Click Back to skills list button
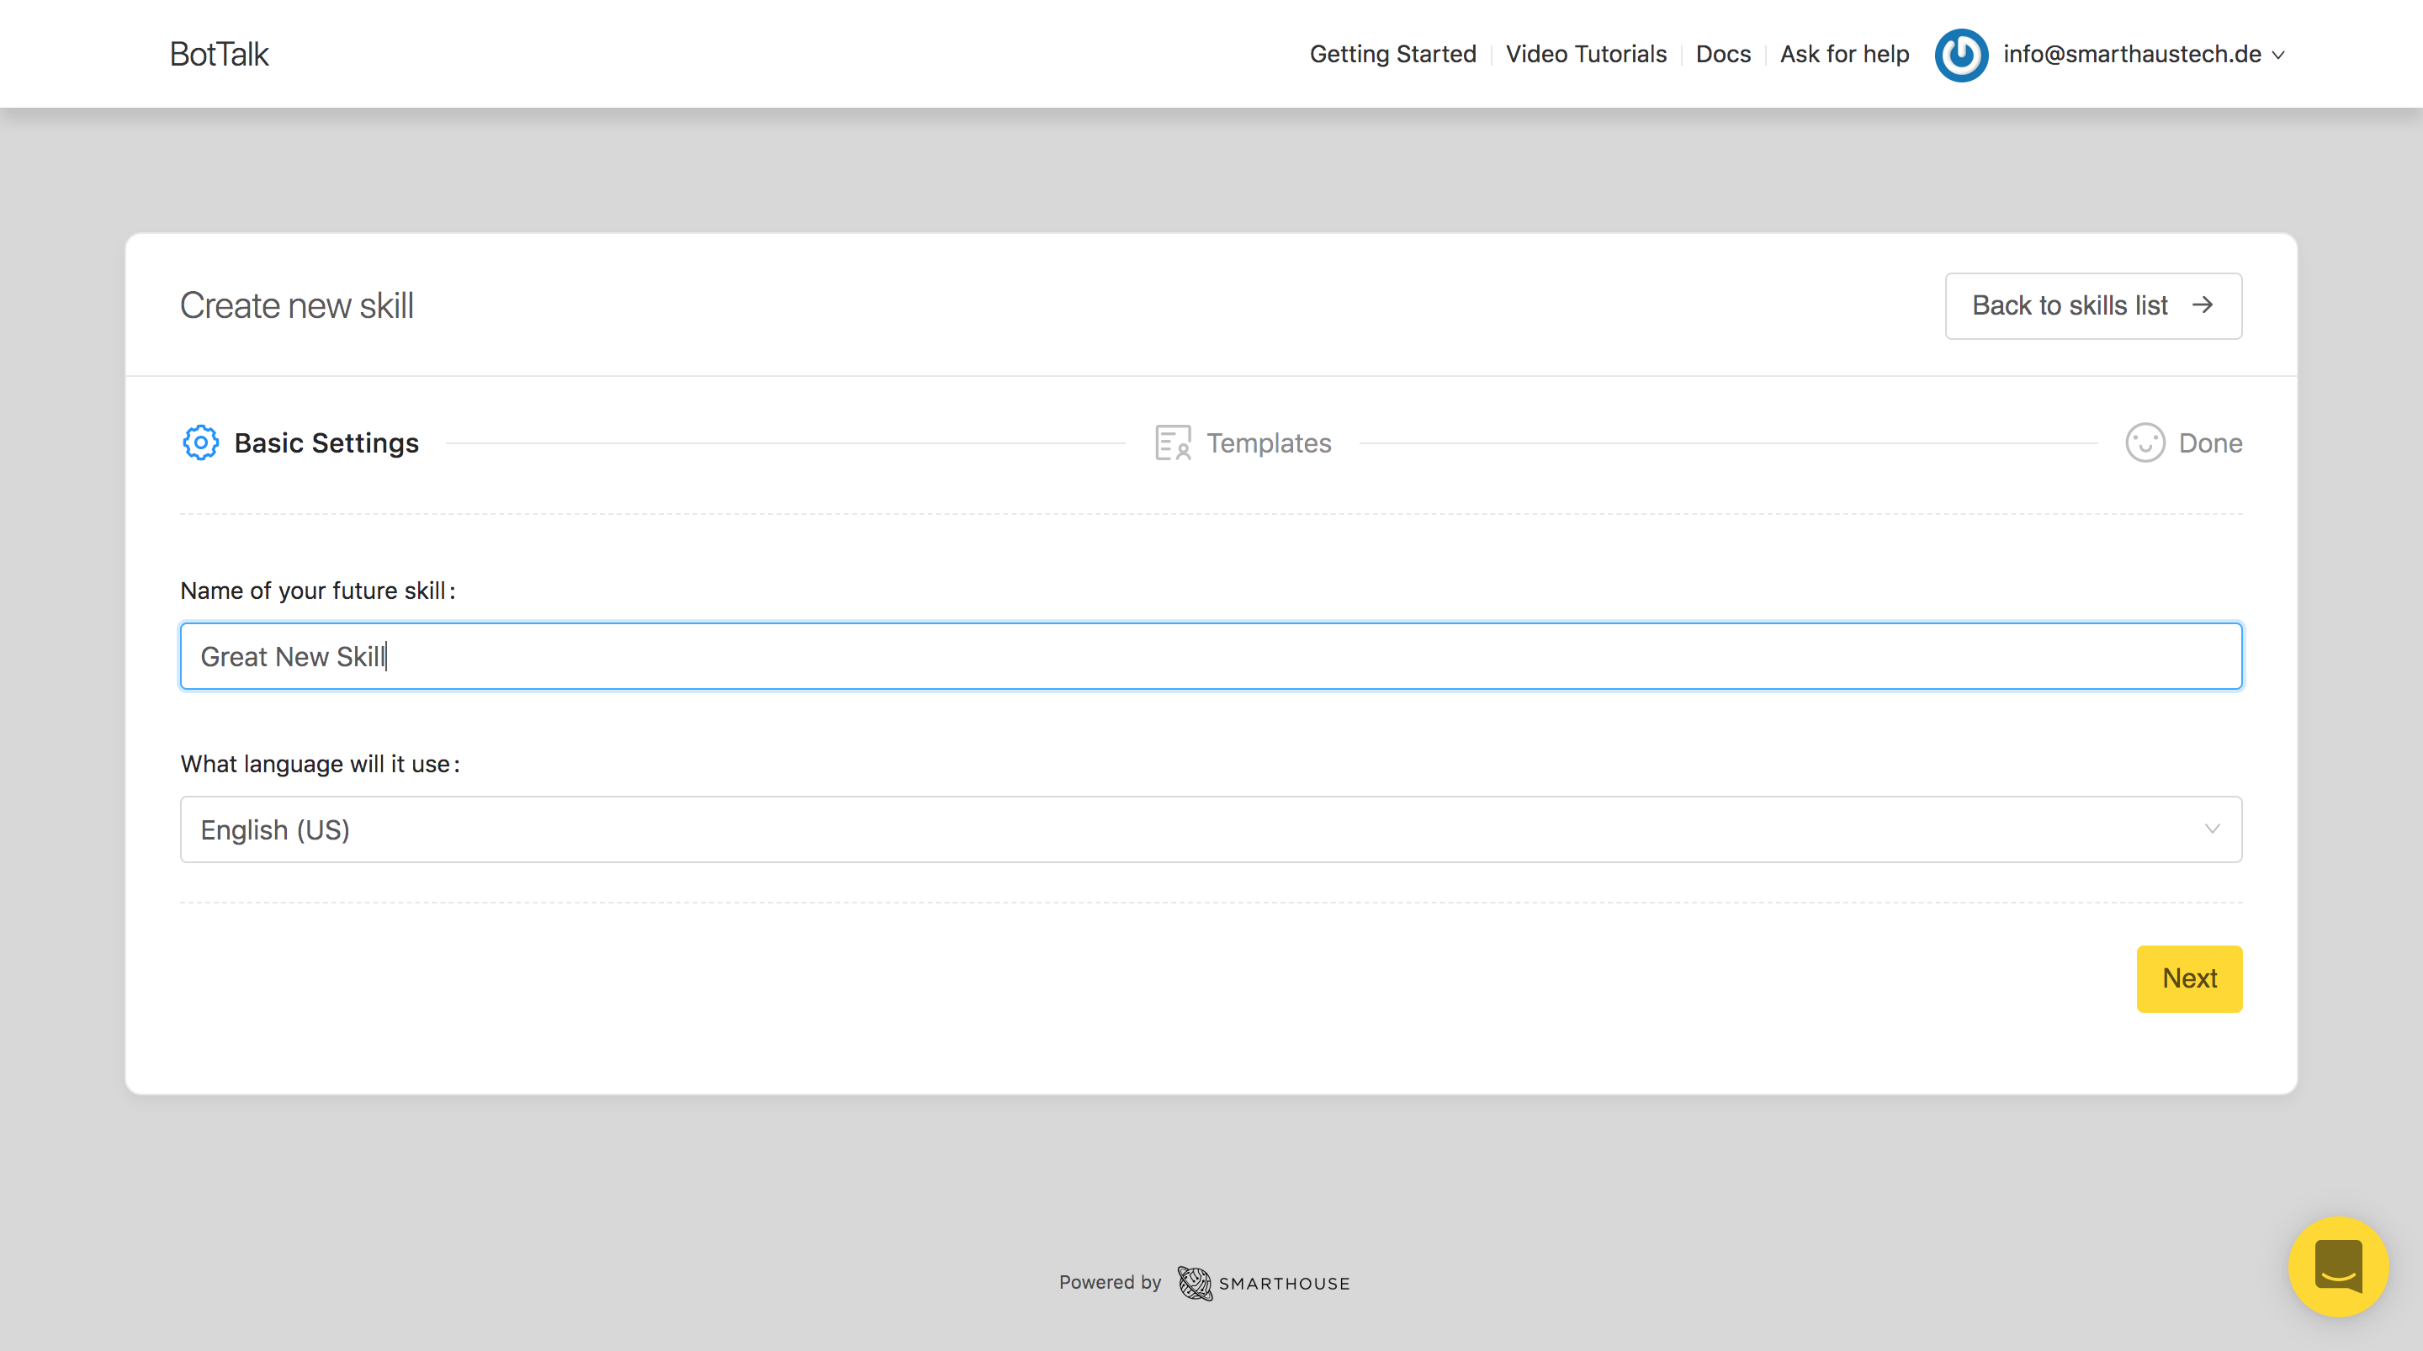 2070,305
